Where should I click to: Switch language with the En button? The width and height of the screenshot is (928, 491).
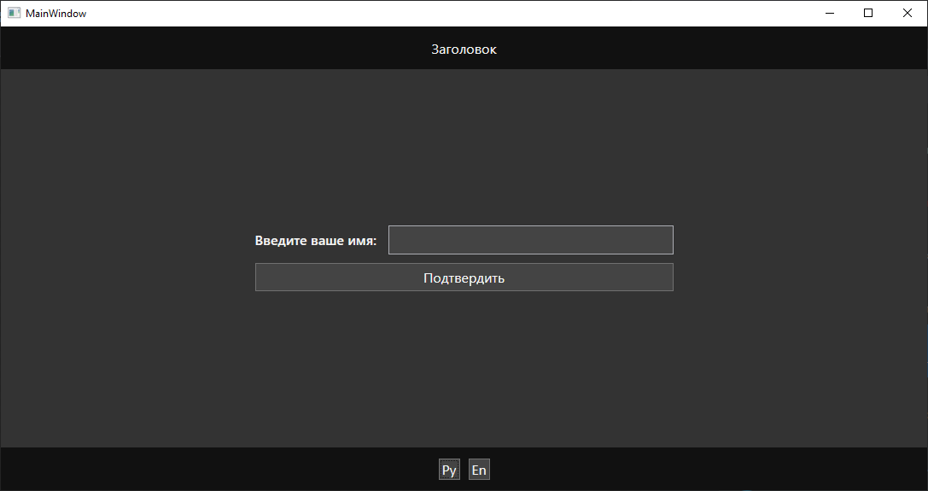(479, 470)
